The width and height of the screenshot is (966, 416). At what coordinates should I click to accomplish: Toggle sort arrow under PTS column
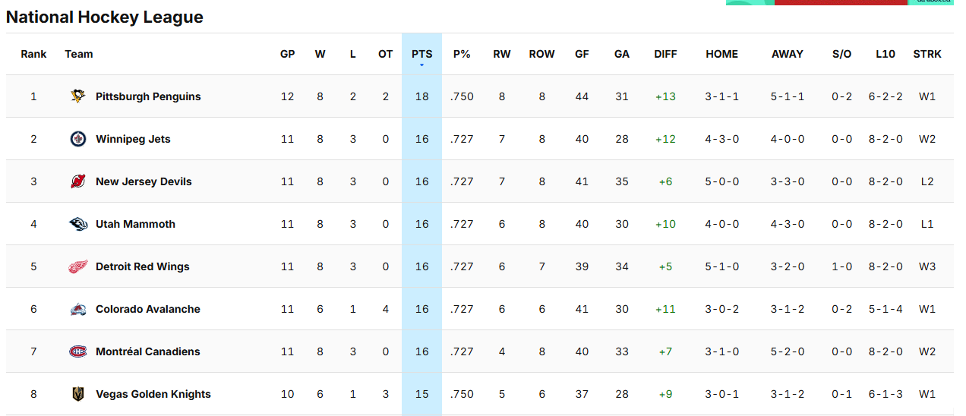pos(421,65)
